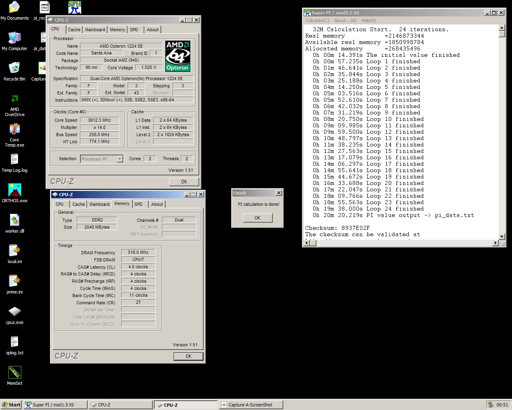Switch to Capture-A-ScreenShot taskbar button
The height and width of the screenshot is (410, 512).
click(x=251, y=405)
